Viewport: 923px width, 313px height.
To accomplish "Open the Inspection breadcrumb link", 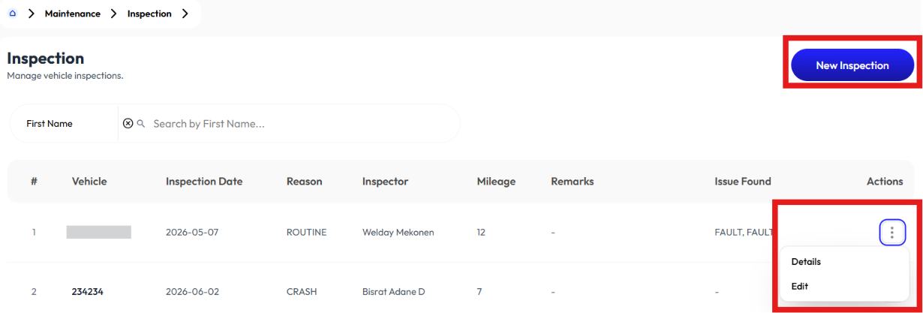I will 149,14.
